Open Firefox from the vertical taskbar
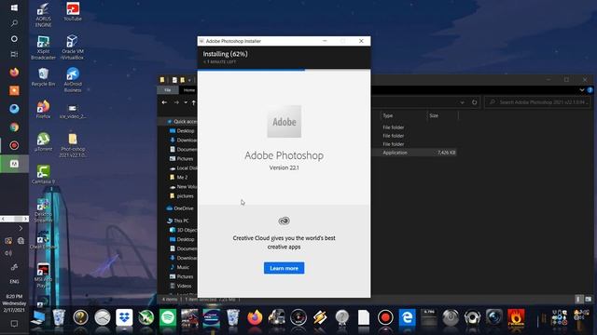This screenshot has height=335, width=597. click(x=14, y=73)
